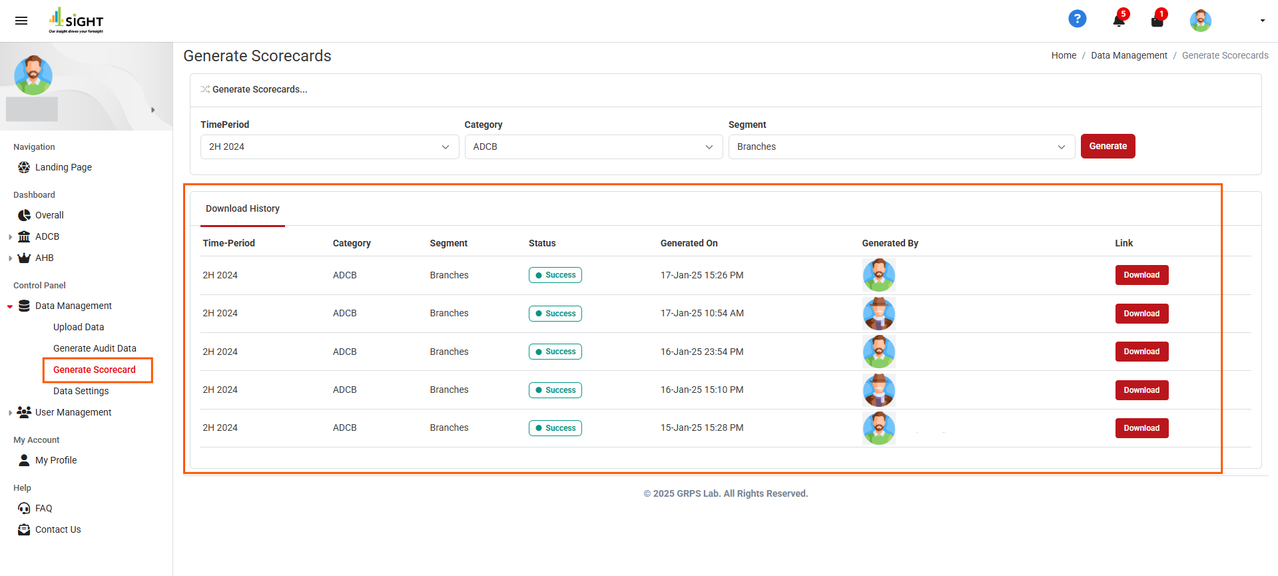The width and height of the screenshot is (1278, 576).
Task: Click the sidebar profile avatar
Action: point(33,75)
